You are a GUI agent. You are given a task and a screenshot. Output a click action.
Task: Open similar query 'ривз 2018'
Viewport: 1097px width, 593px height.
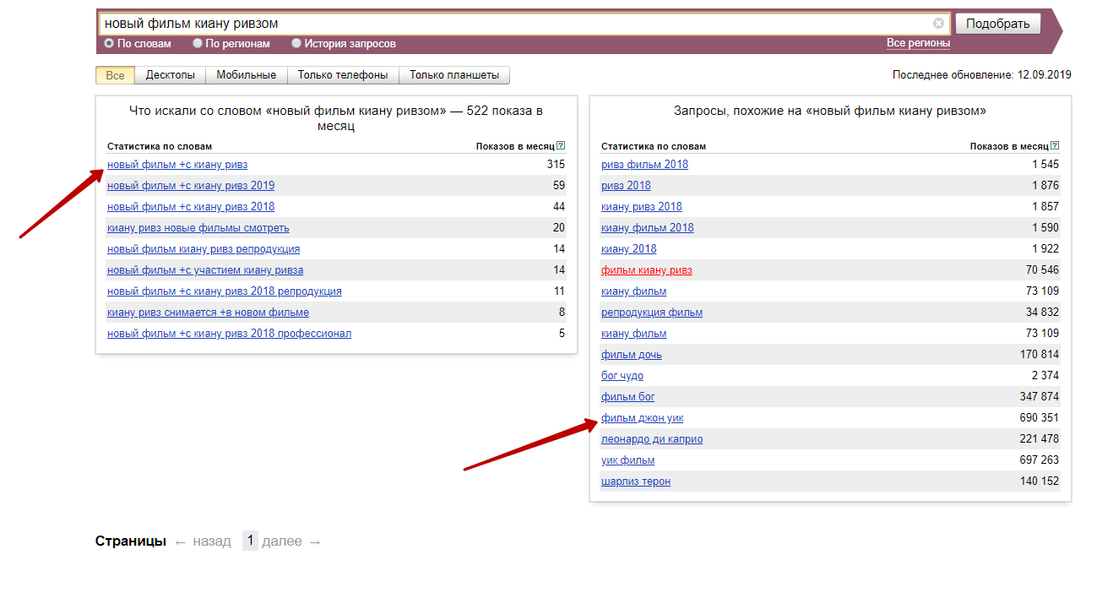(x=626, y=186)
